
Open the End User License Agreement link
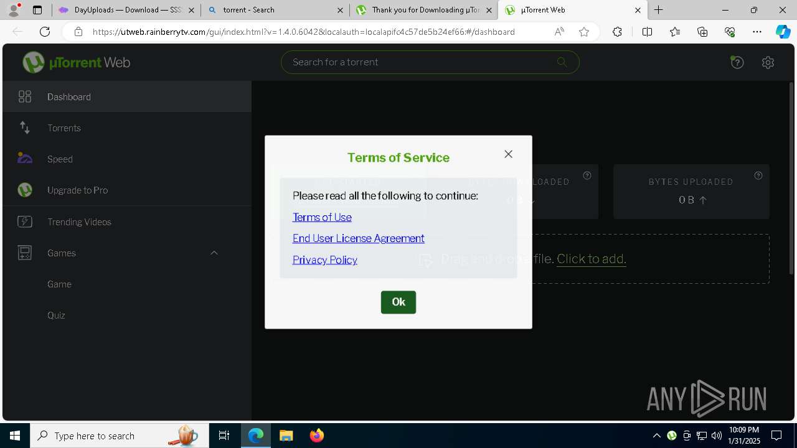tap(359, 238)
